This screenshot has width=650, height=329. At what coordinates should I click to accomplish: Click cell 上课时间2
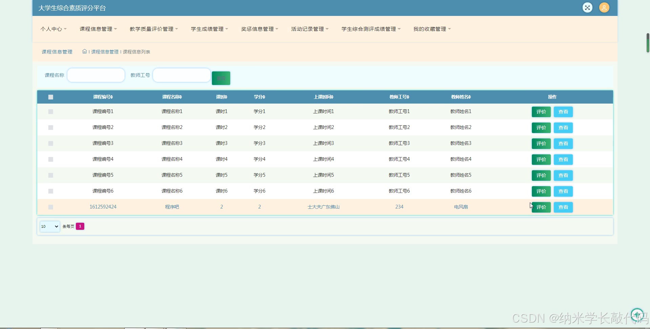pyautogui.click(x=324, y=127)
